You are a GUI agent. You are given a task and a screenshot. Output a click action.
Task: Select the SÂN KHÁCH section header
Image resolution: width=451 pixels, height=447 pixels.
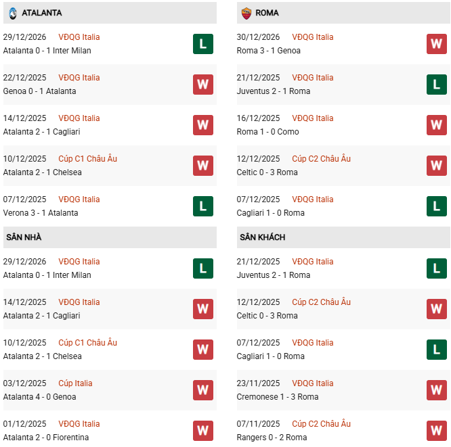tap(262, 237)
